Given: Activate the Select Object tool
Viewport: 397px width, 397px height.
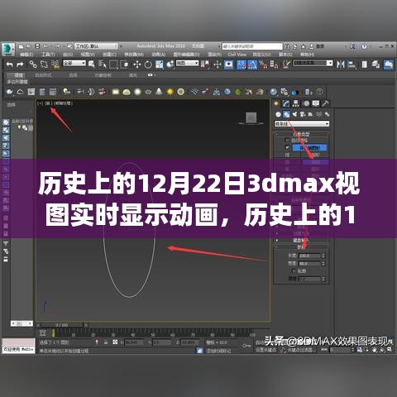Looking at the screenshot, I should (91, 65).
